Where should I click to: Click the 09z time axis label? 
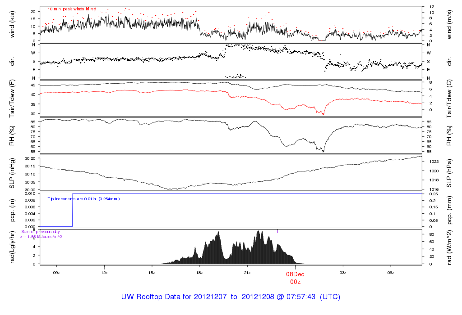pyautogui.click(x=56, y=273)
